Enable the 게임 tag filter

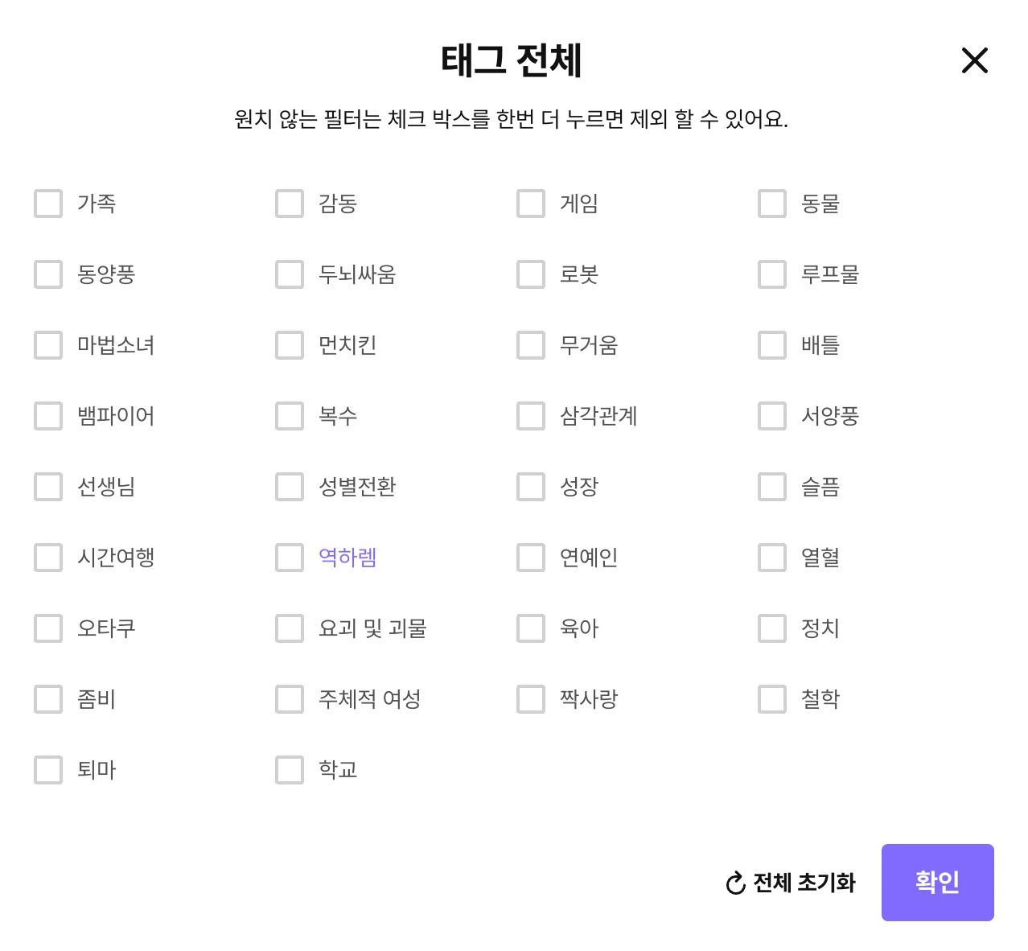coord(530,204)
